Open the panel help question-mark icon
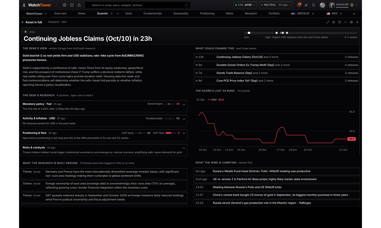The image size is (381, 228). coord(340,22)
